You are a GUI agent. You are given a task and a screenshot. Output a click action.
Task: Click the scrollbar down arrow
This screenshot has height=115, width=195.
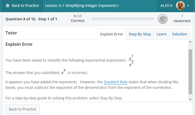[x=190, y=99]
